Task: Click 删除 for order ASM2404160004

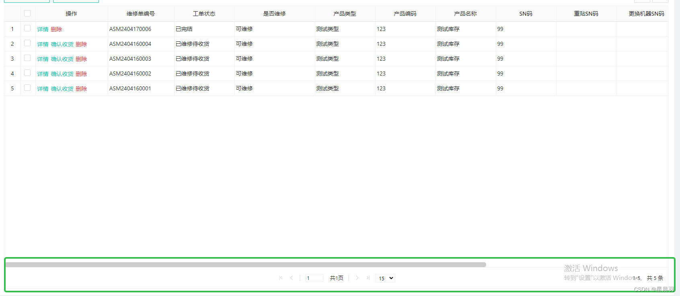Action: point(81,44)
